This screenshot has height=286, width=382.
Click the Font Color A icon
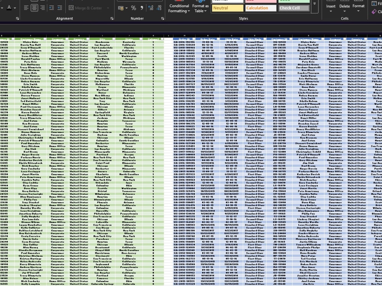coord(9,8)
